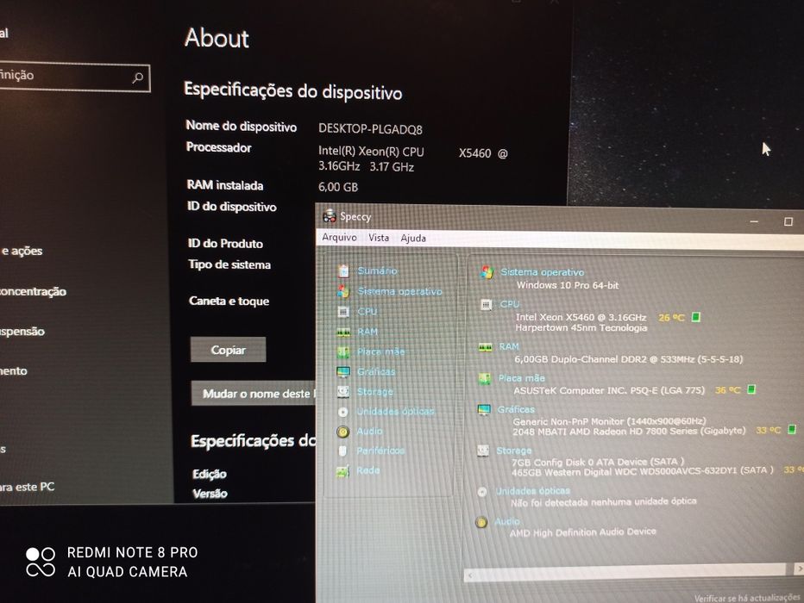
Task: Click 6,00 GB RAM value in Settings
Action: pyautogui.click(x=338, y=187)
